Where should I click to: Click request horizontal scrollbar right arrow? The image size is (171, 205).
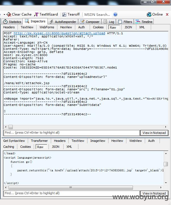click(x=166, y=127)
